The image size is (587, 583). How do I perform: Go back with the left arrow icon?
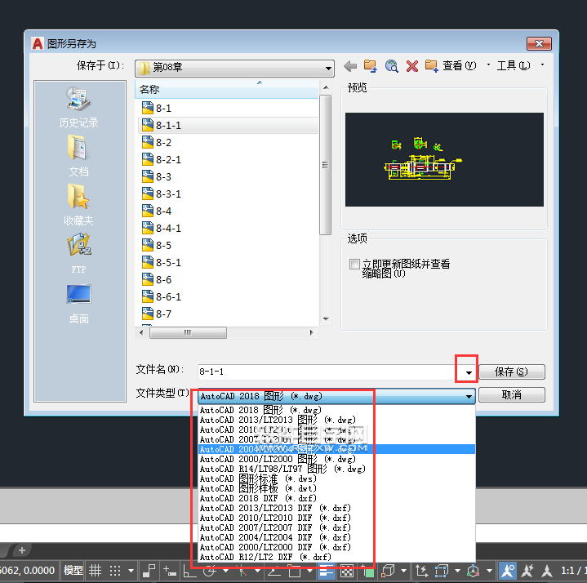point(350,66)
